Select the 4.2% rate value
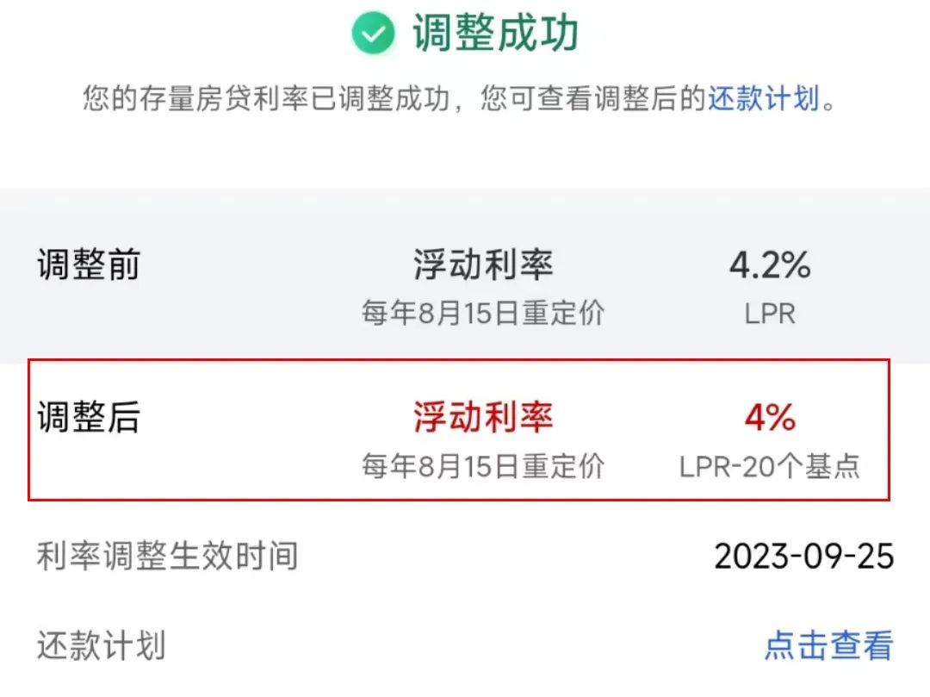The height and width of the screenshot is (697, 930). [770, 264]
